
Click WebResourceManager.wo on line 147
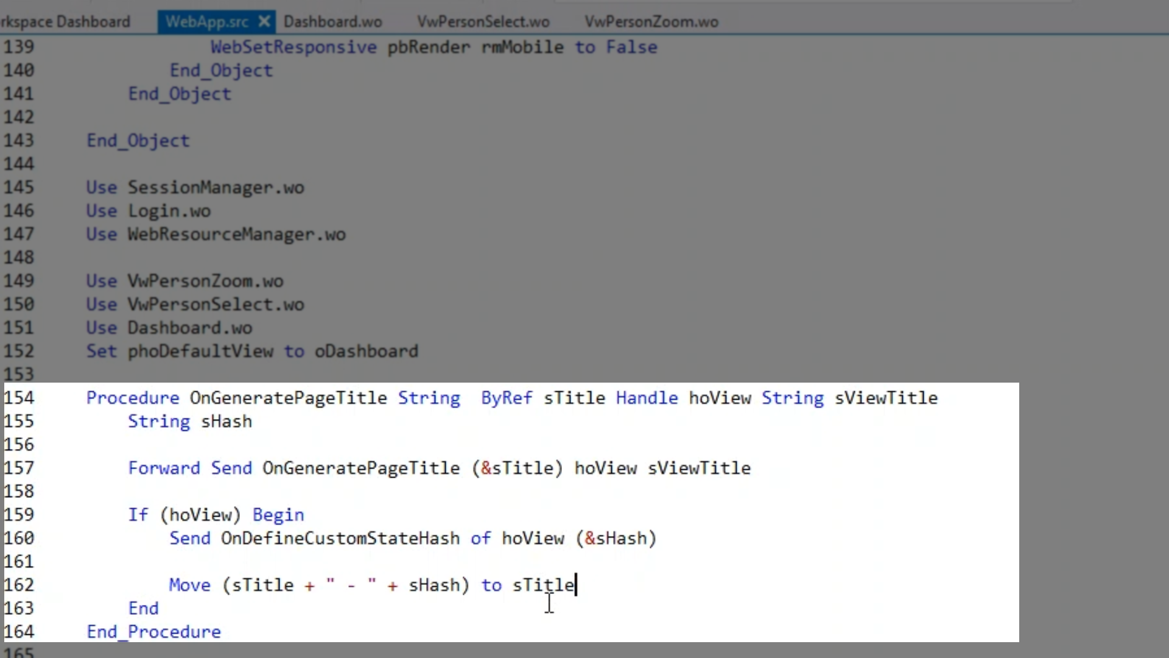pyautogui.click(x=236, y=235)
